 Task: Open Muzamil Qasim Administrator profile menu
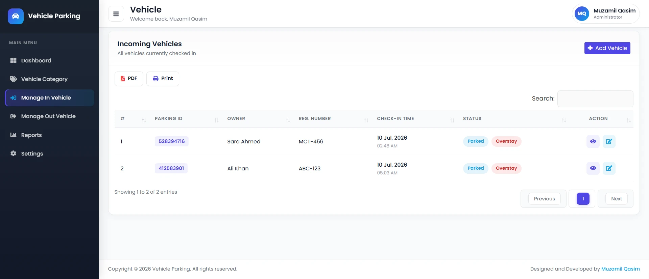(606, 14)
